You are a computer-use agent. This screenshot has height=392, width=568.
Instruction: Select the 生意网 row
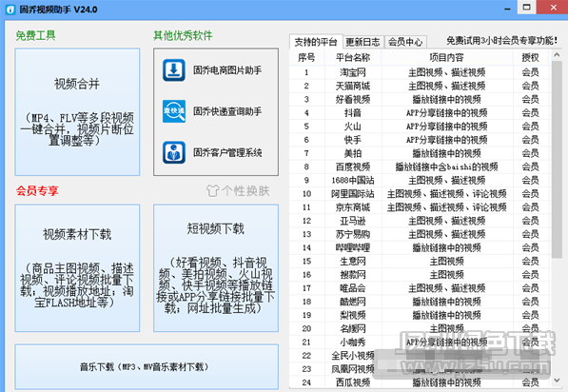[x=421, y=262]
